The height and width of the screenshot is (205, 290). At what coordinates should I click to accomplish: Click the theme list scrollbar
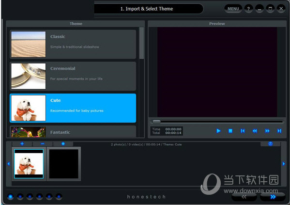[142, 43]
